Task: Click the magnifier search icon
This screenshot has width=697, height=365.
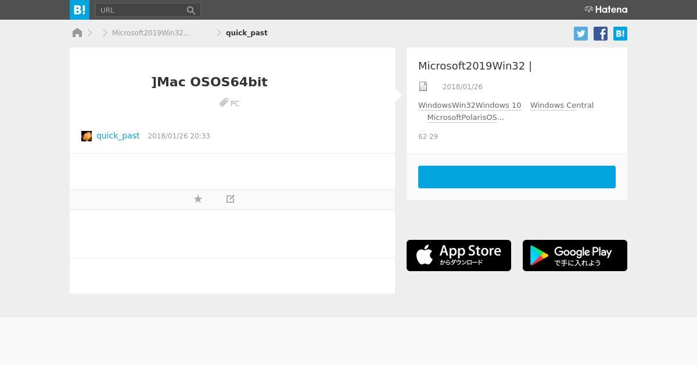Action: pos(191,10)
